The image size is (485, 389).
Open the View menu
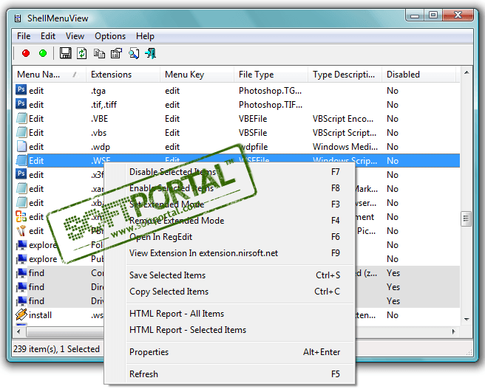click(75, 36)
